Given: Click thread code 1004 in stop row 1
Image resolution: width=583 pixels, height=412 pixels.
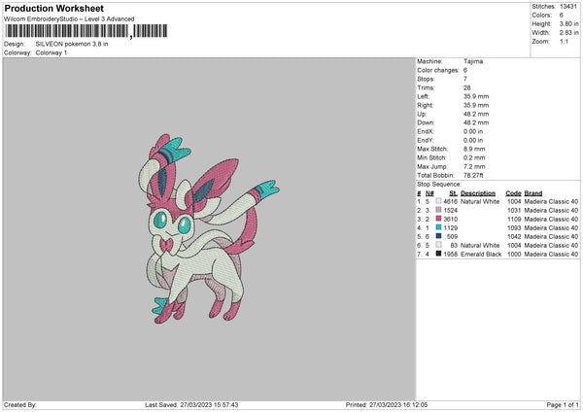Looking at the screenshot, I should (514, 201).
